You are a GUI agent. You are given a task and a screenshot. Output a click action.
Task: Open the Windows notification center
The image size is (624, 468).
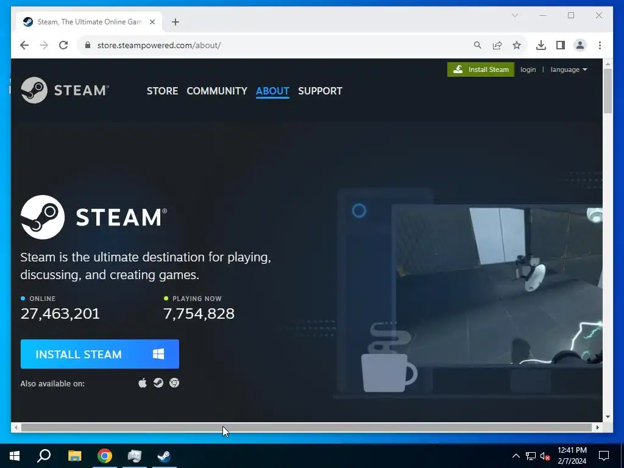604,456
